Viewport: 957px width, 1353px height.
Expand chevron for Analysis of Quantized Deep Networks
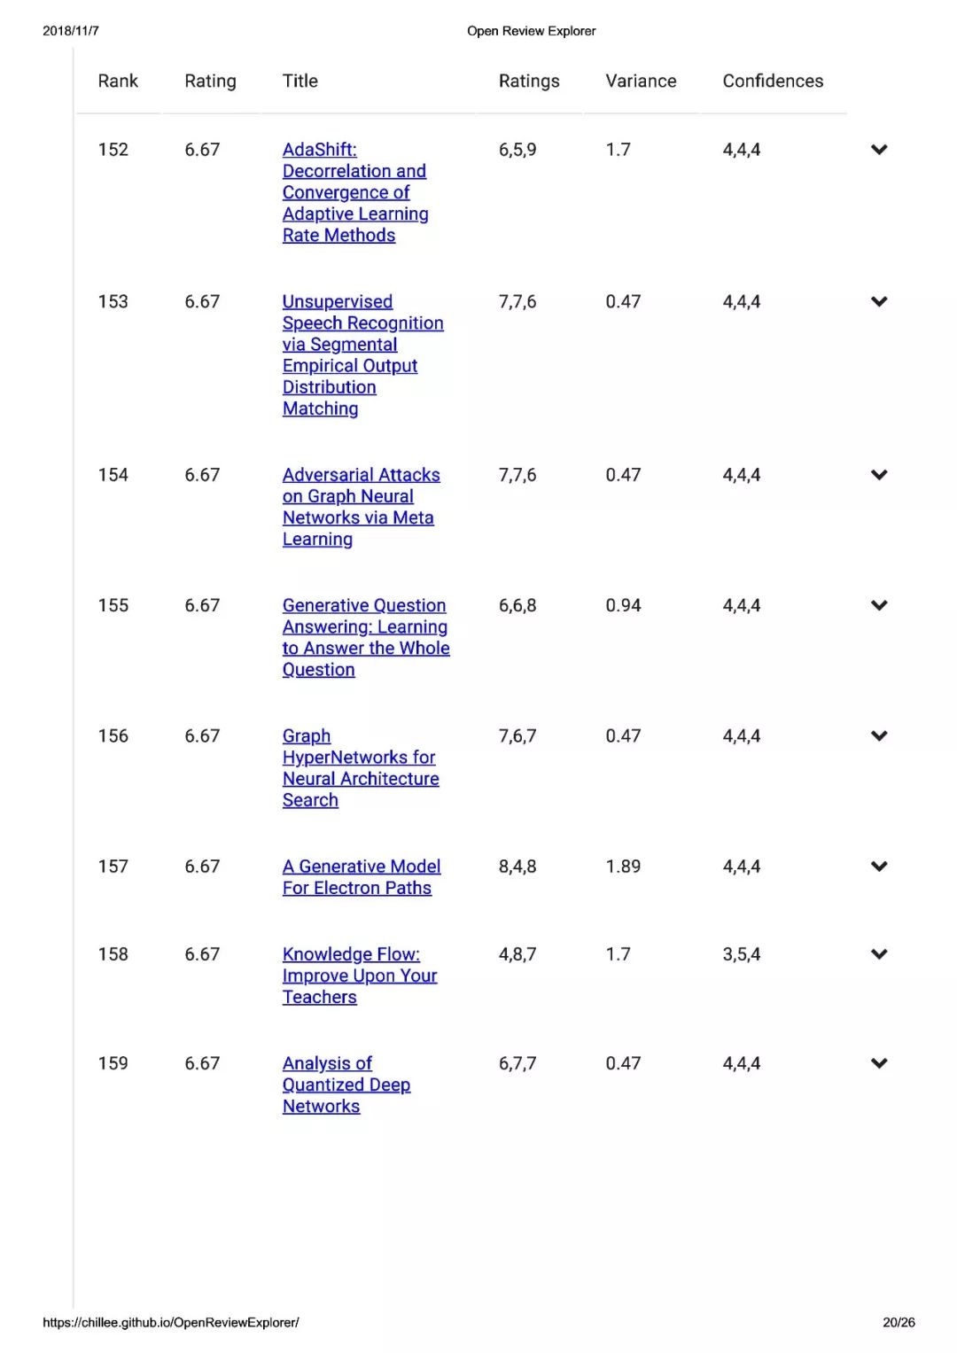[x=879, y=1063]
